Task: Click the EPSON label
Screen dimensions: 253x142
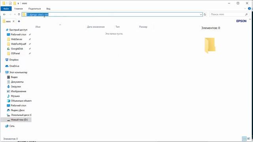Action: click(x=241, y=21)
